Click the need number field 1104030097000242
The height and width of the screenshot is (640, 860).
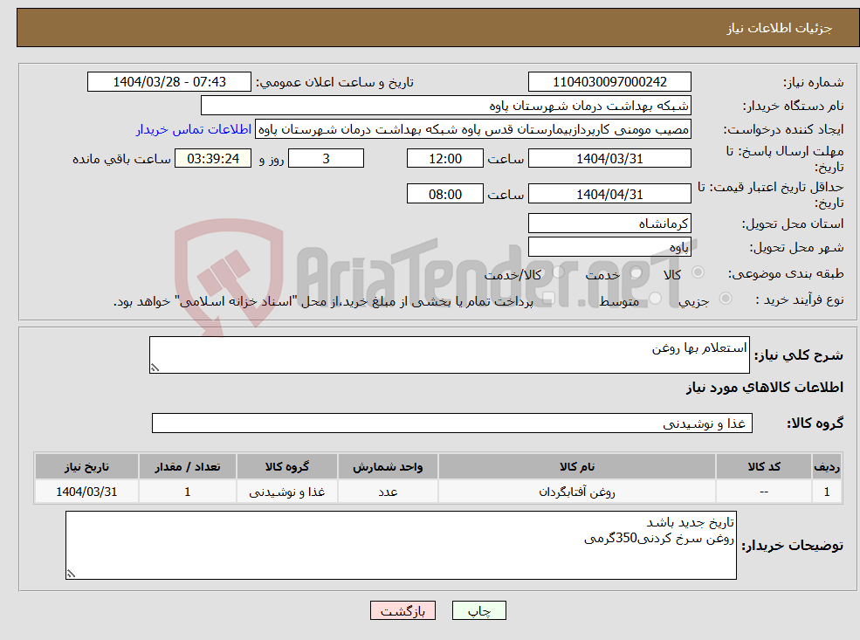[x=609, y=82]
